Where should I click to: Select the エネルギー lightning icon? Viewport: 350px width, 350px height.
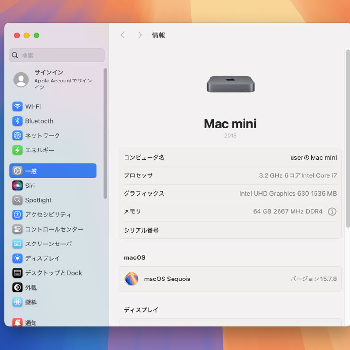[17, 150]
